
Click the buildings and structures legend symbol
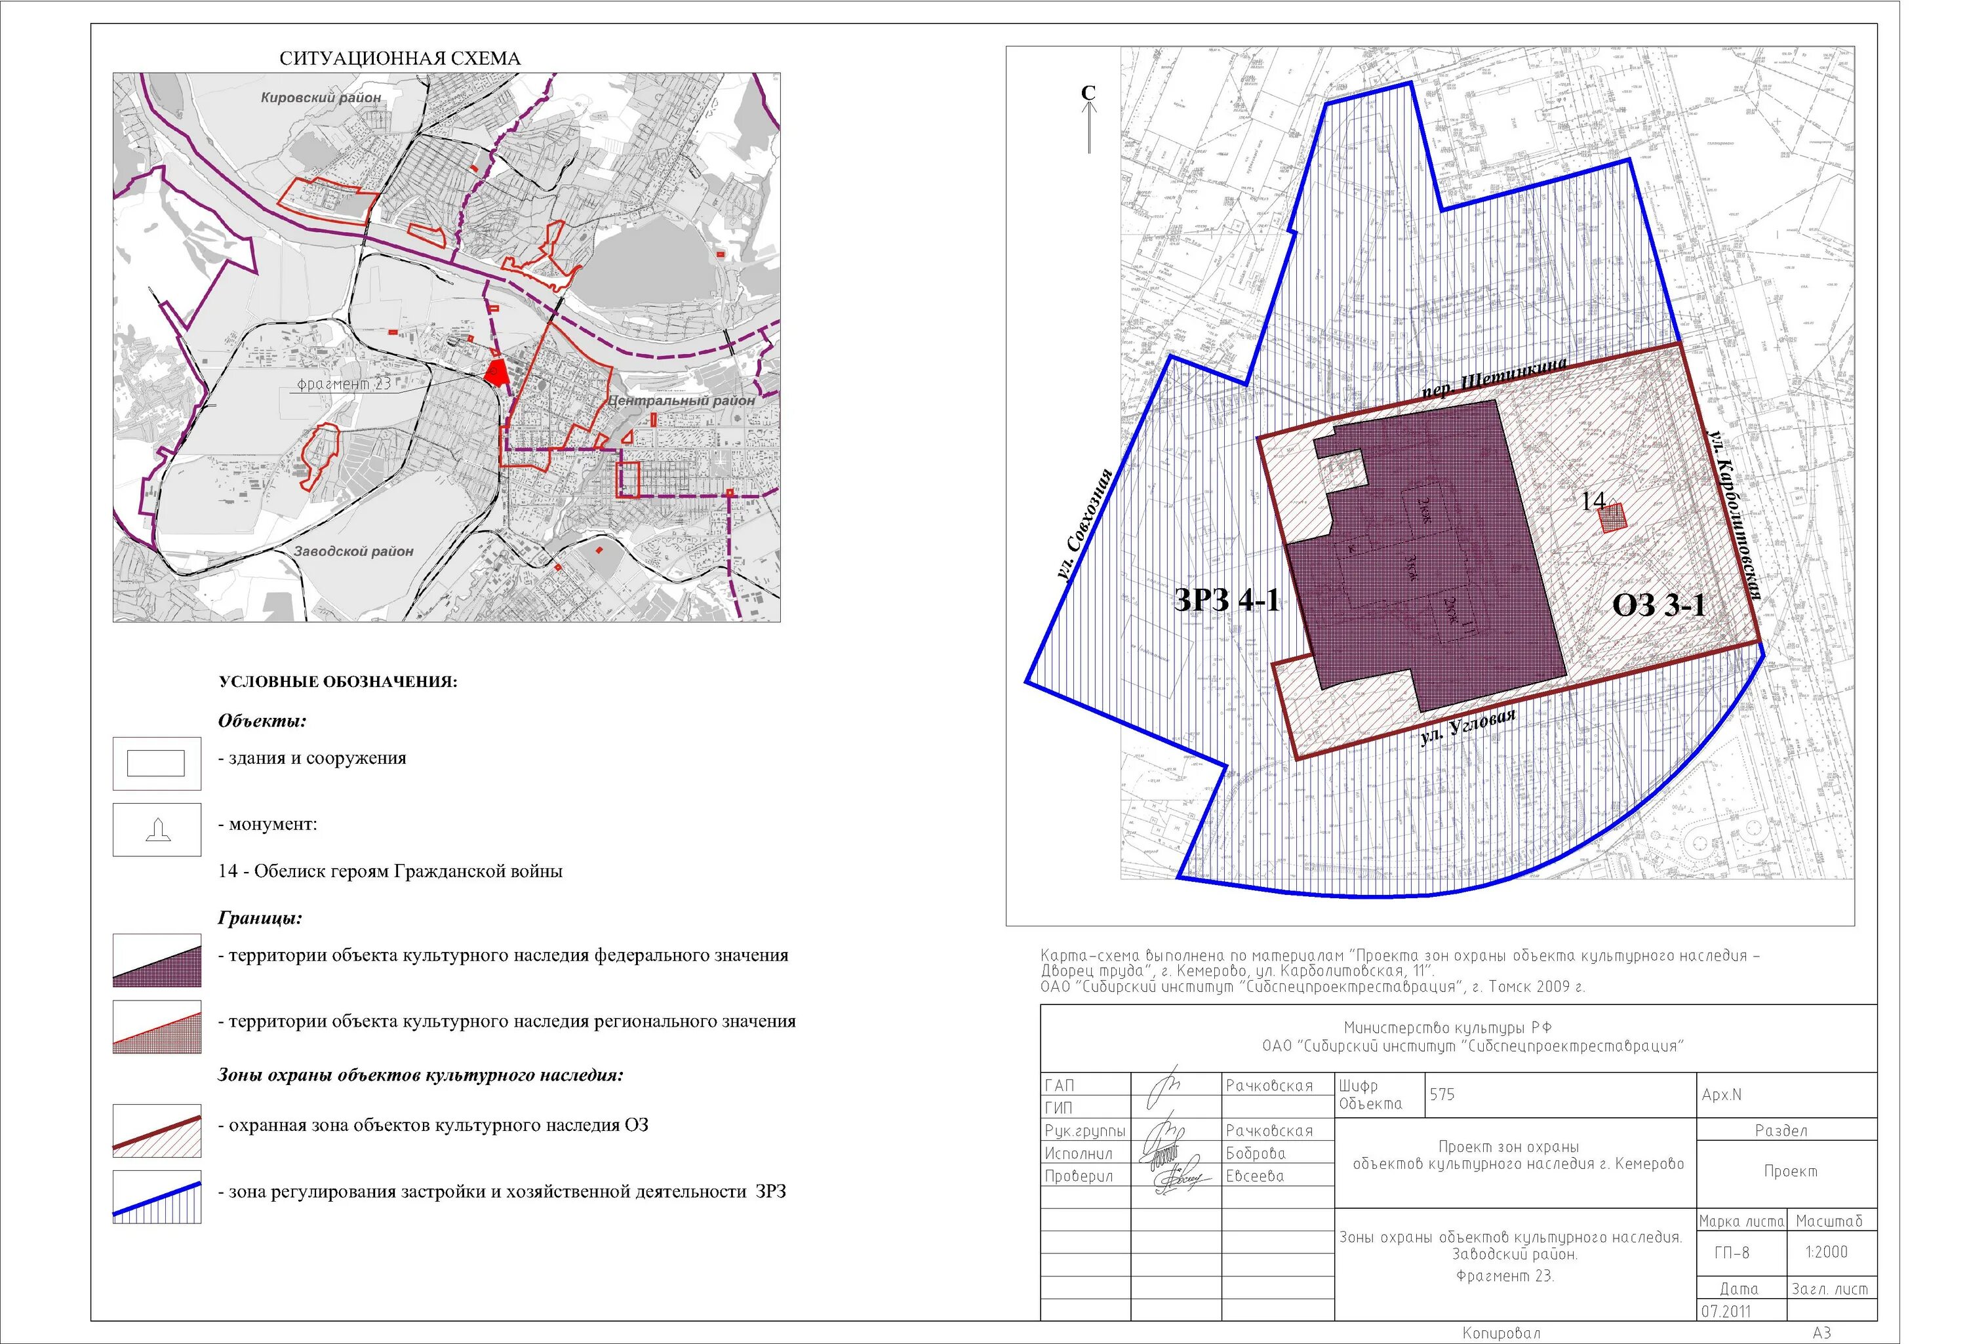click(157, 763)
